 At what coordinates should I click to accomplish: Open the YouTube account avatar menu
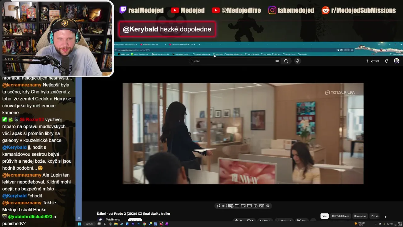coord(397,61)
